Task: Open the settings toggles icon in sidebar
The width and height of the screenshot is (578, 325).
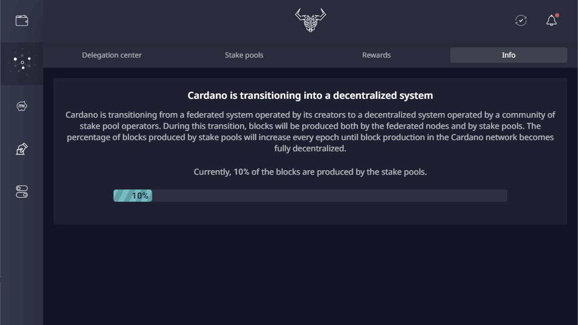Action: pos(22,192)
